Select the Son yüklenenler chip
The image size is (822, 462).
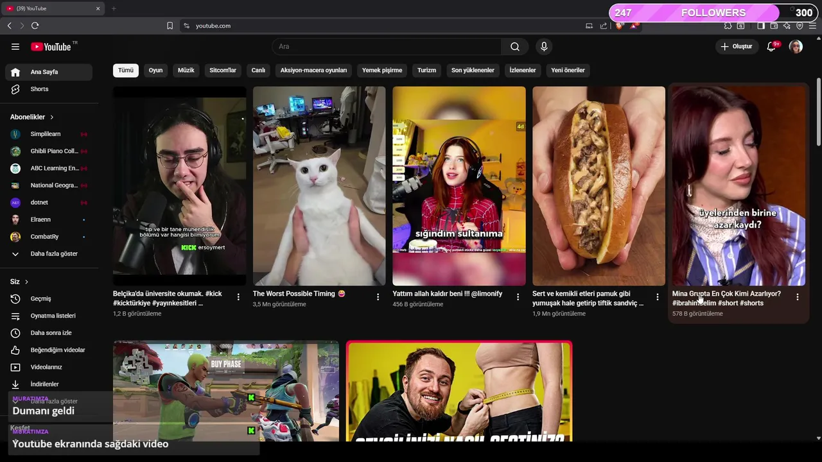473,70
